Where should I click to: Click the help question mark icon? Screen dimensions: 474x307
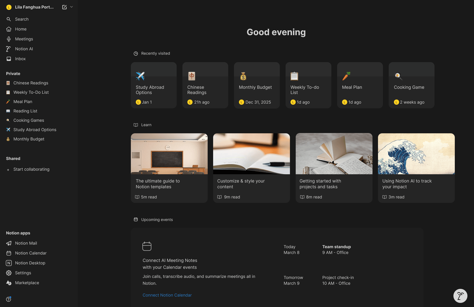[9, 299]
